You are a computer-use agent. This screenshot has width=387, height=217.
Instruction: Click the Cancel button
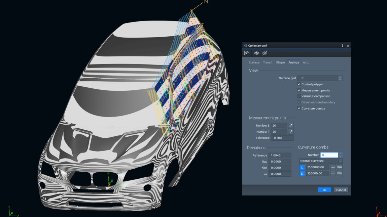pos(341,190)
